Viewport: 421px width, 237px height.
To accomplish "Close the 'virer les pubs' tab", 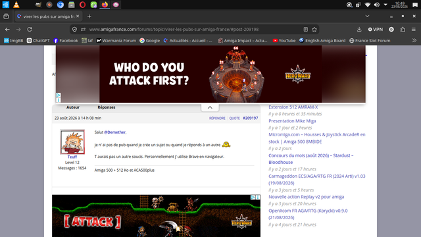I will [78, 16].
